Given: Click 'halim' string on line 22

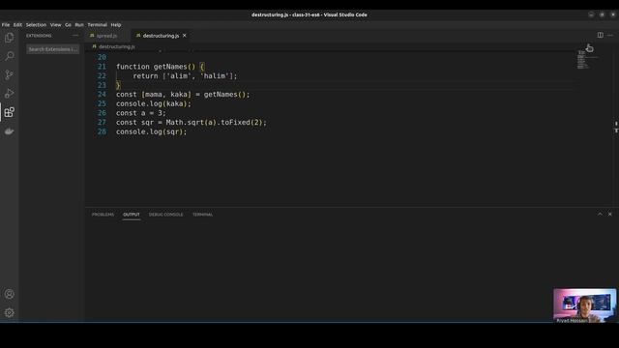Looking at the screenshot, I should click(x=215, y=76).
